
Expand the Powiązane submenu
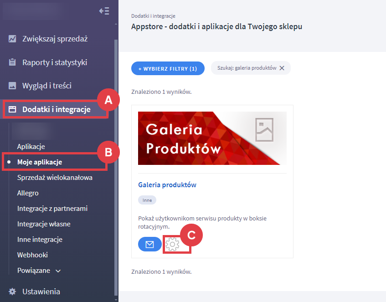coord(58,271)
